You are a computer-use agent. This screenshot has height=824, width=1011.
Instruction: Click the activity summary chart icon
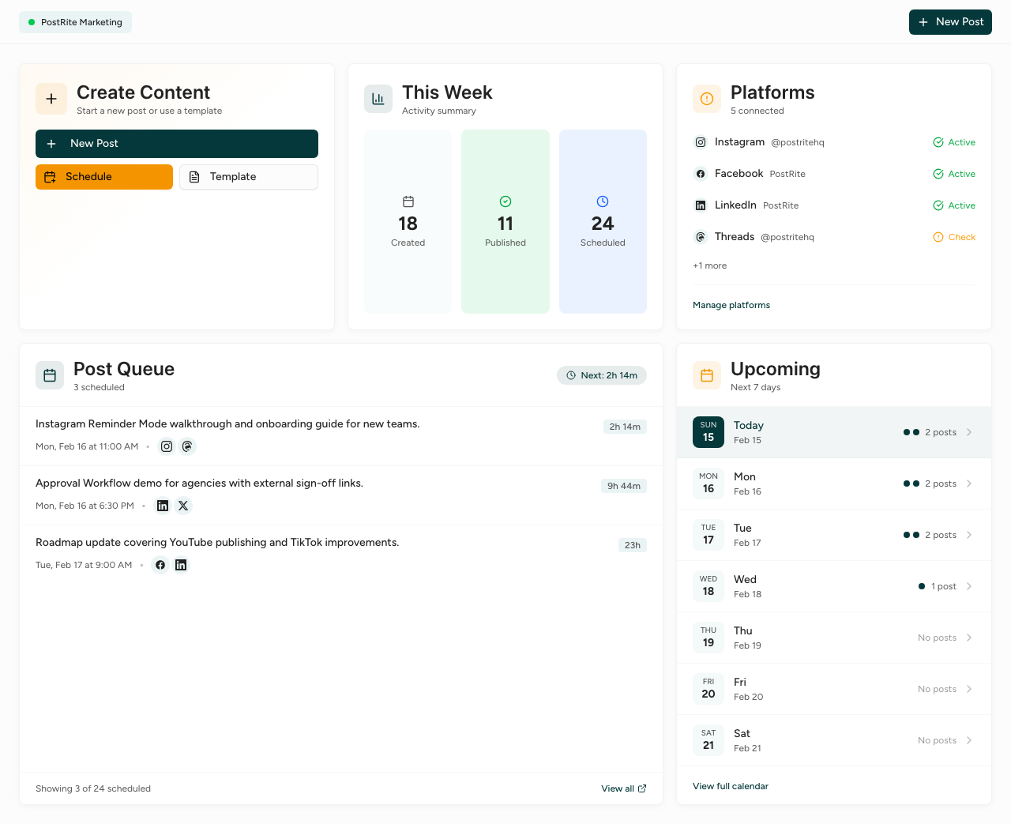pyautogui.click(x=378, y=99)
